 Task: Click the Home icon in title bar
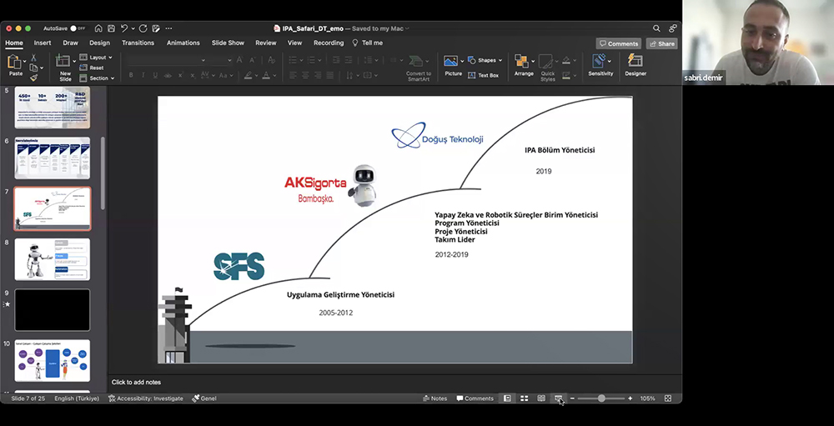point(98,28)
